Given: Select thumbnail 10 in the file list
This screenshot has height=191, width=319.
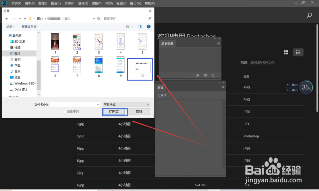Looking at the screenshot, I should pos(140,67).
